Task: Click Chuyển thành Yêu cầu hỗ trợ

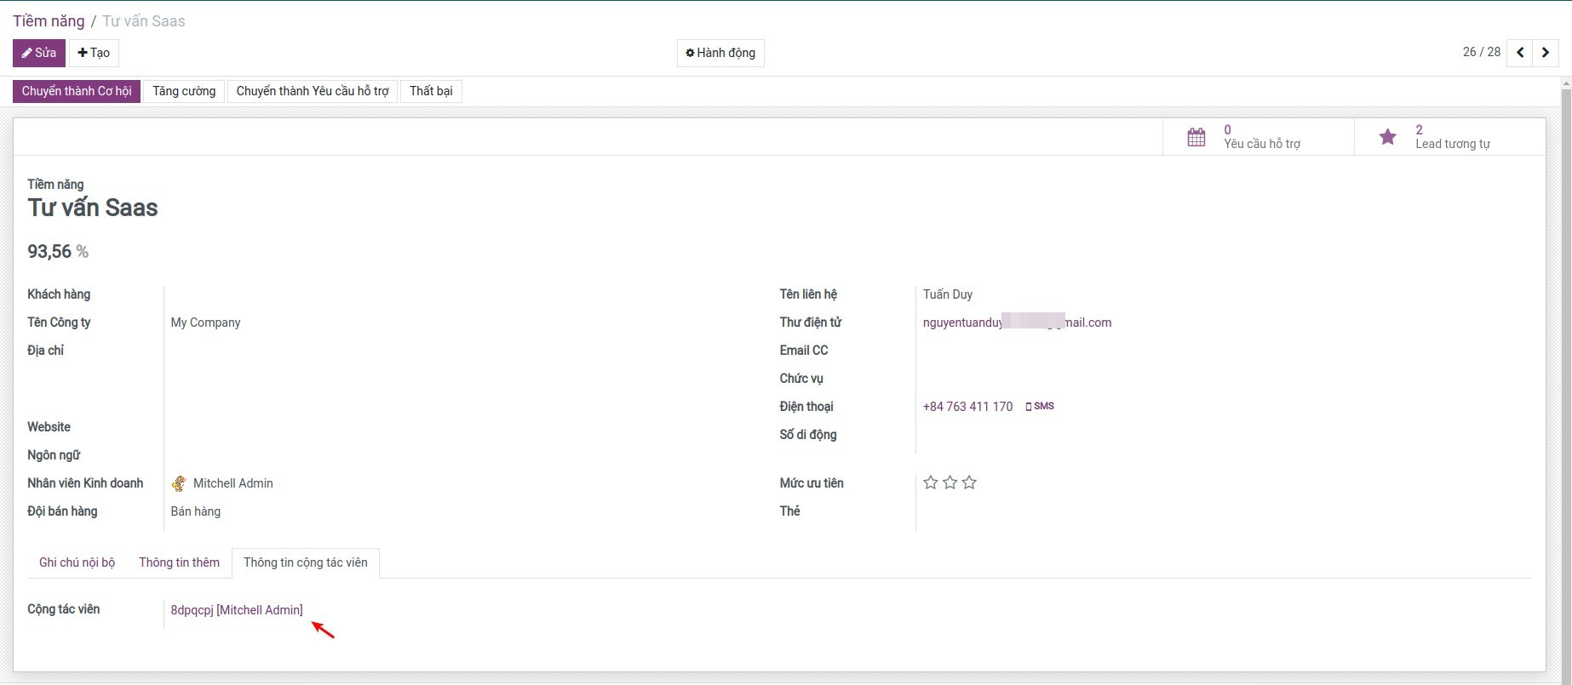Action: click(313, 91)
